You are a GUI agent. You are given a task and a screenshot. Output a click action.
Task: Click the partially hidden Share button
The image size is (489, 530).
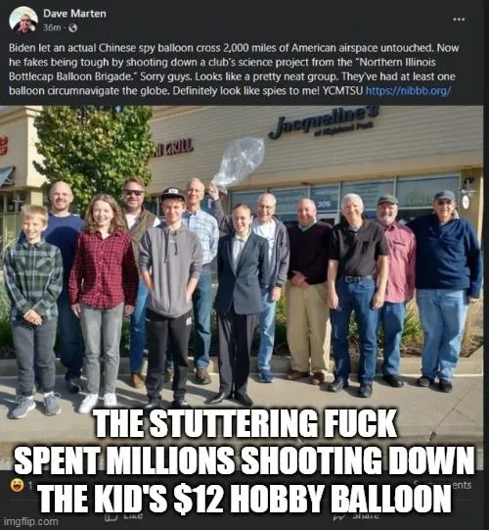click(356, 516)
